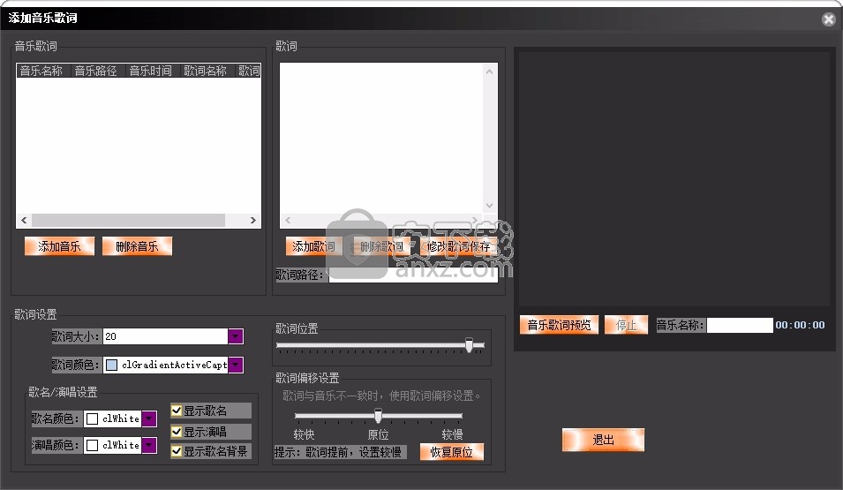Click the 较快 offset label
This screenshot has width=843, height=490.
point(304,434)
